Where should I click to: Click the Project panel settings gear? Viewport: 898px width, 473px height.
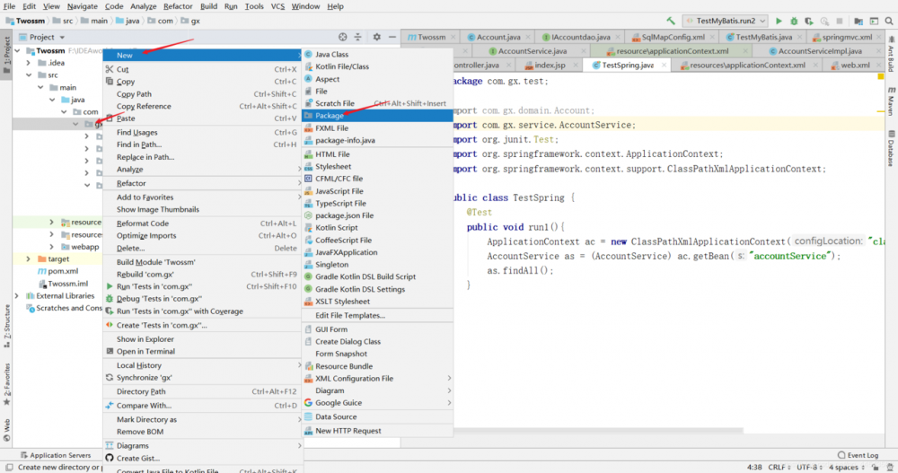click(377, 37)
